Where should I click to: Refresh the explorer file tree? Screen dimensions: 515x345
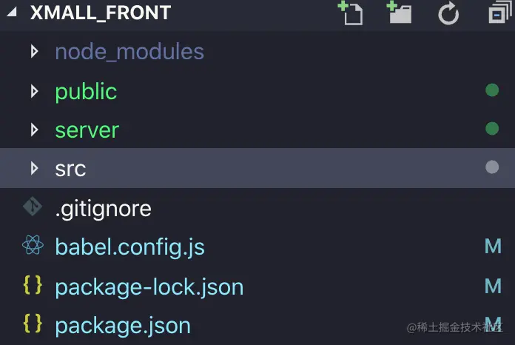[448, 13]
